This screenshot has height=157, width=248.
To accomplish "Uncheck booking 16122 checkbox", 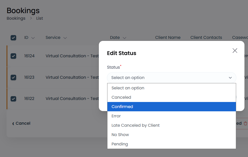I will point(13,99).
